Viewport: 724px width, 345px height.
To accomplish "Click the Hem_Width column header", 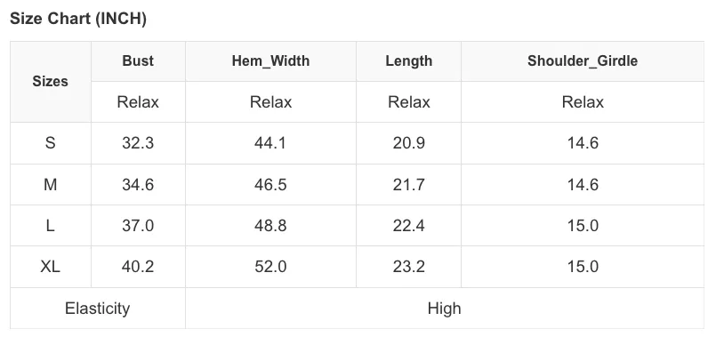I will (270, 61).
